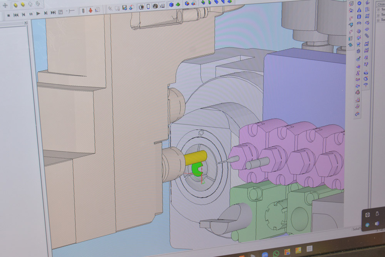Click the camera snapshot icon in the top toolbar

[156, 7]
